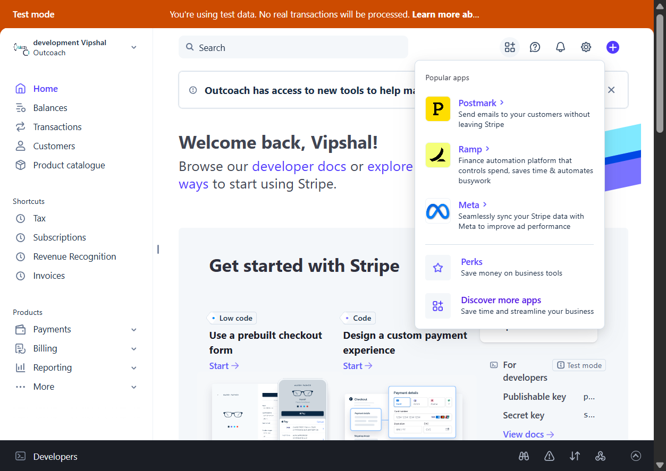Image resolution: width=666 pixels, height=471 pixels.
Task: Click the Customers person icon in sidebar
Action: click(20, 146)
